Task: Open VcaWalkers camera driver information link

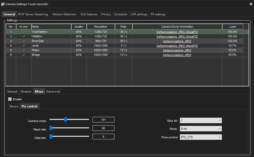Action: coord(177,32)
